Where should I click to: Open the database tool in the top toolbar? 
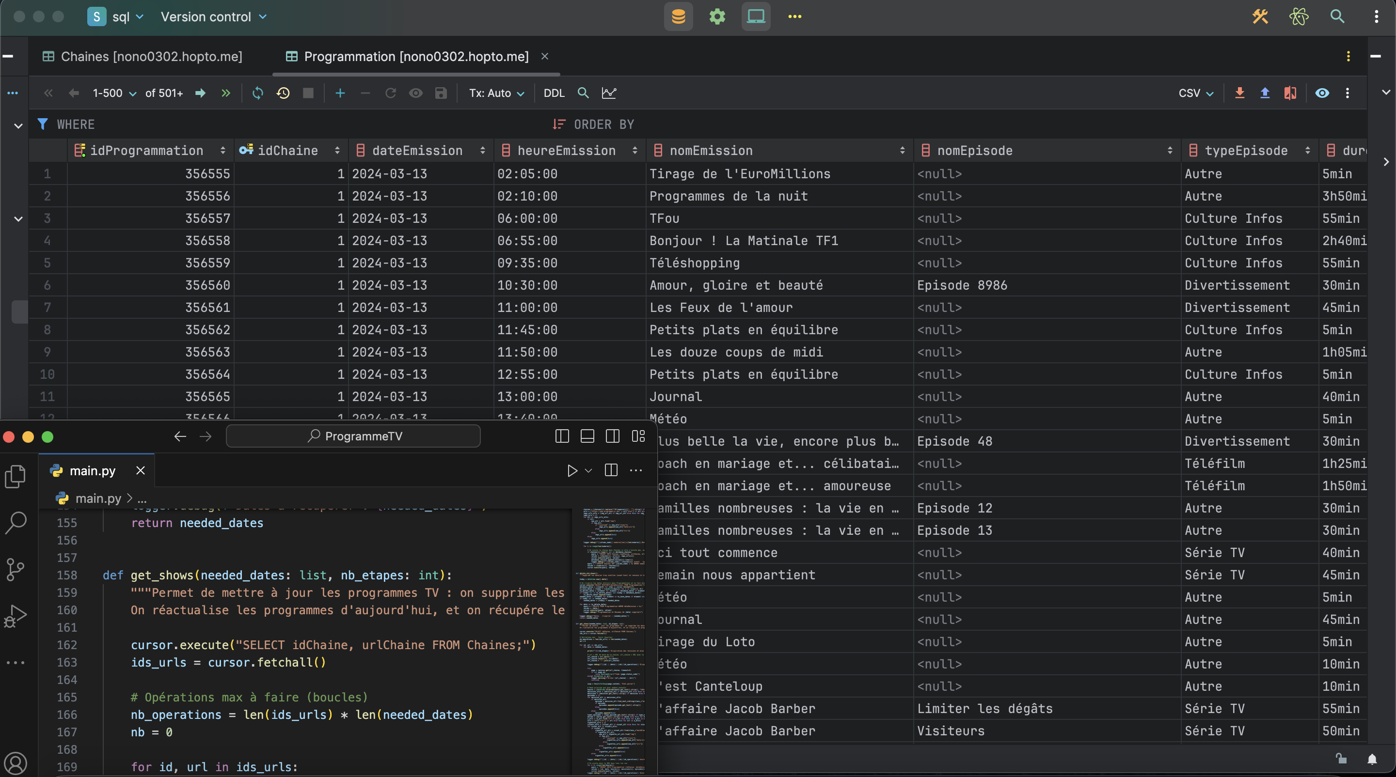(x=679, y=17)
